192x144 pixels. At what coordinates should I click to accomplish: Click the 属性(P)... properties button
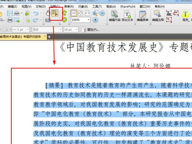[x=91, y=30]
